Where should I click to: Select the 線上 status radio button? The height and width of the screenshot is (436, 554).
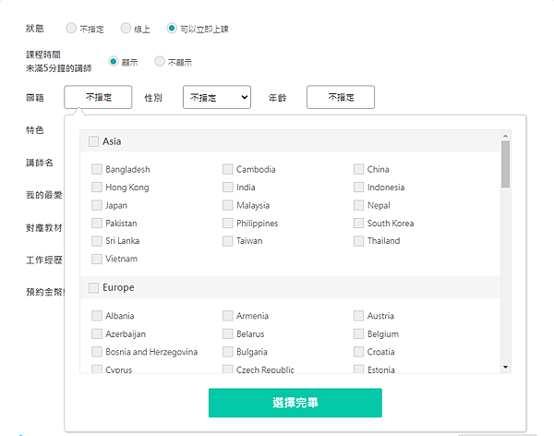[126, 29]
